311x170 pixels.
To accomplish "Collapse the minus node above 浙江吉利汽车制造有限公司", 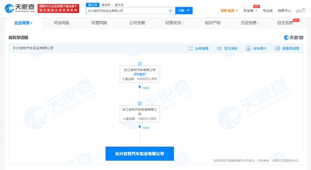I will click(140, 103).
